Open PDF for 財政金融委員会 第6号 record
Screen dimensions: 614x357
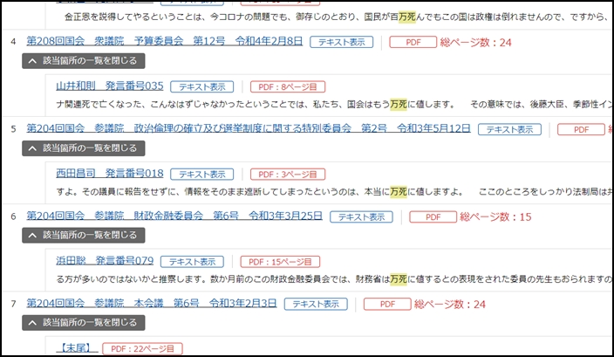(433, 216)
